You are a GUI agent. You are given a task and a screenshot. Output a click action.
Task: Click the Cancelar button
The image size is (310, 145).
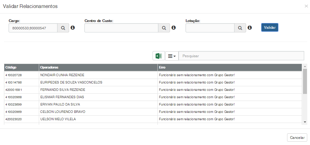297,138
